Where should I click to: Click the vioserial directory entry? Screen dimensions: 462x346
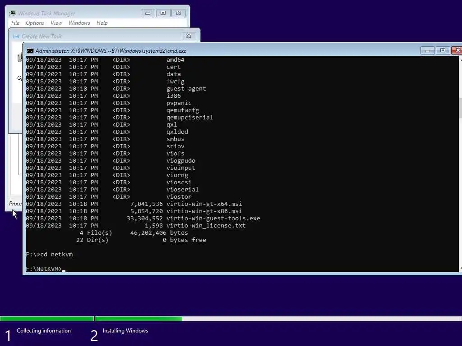[182, 190]
